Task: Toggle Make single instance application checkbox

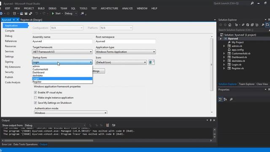Action: point(35,98)
